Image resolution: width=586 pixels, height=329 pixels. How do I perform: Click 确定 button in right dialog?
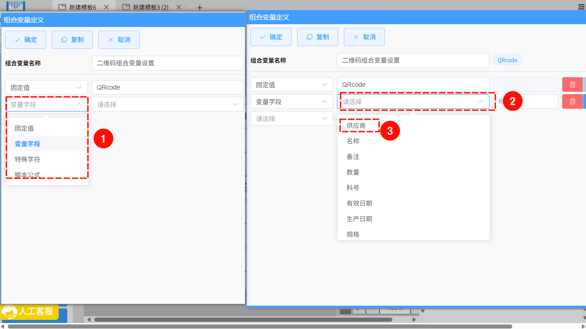click(271, 37)
